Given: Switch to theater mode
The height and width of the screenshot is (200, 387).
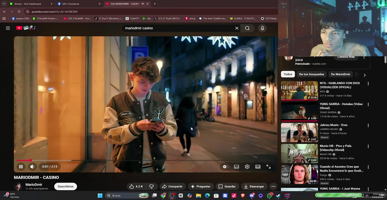Looking at the screenshot, I should pyautogui.click(x=258, y=167).
